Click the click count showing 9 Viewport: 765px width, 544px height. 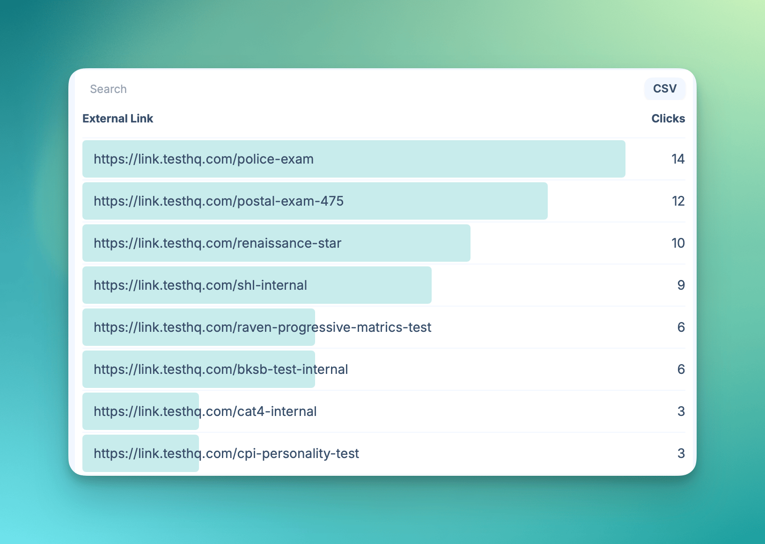coord(681,285)
